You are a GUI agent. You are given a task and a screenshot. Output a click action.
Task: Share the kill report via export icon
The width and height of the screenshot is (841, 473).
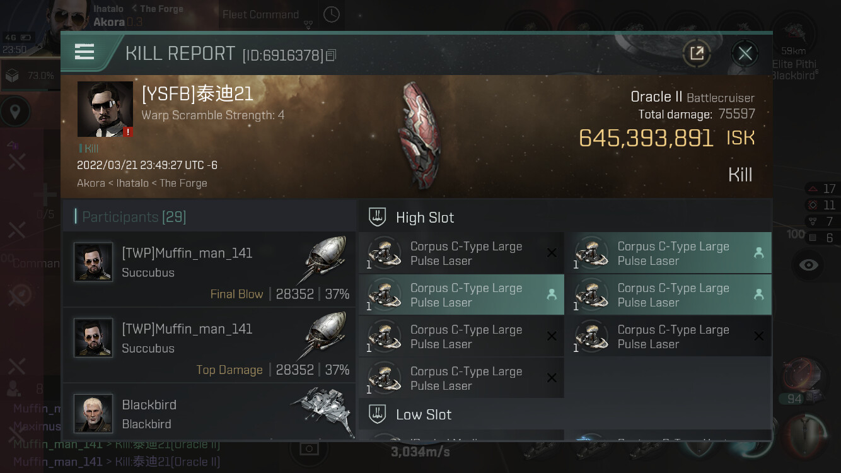click(697, 54)
